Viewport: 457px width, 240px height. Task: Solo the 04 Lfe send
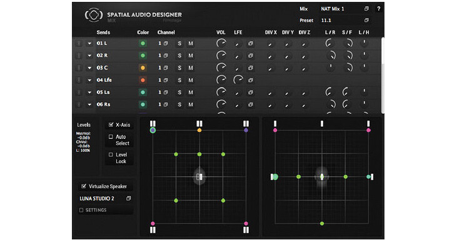[179, 80]
